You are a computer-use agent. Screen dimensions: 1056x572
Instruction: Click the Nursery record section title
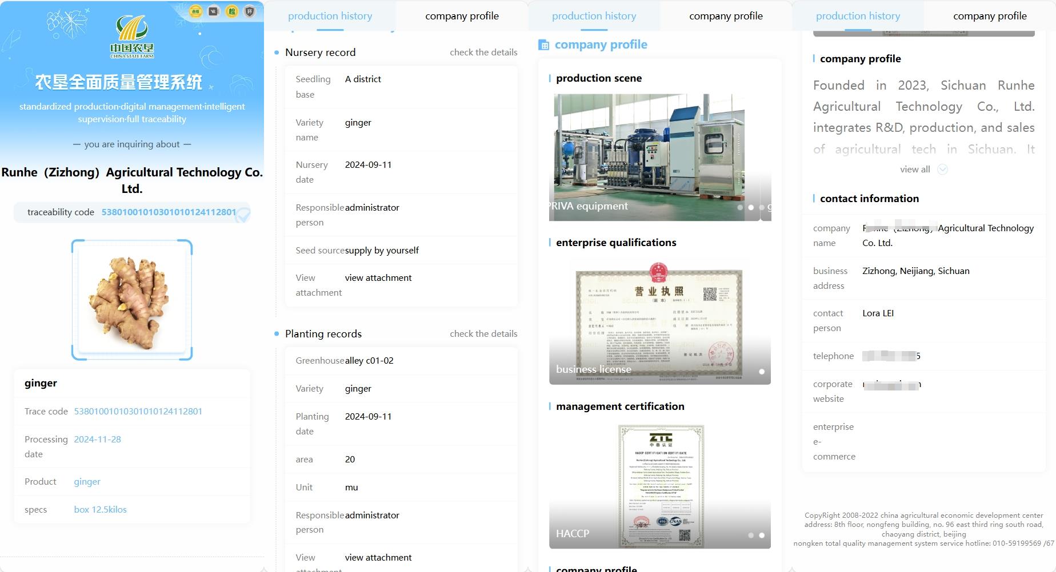coord(320,52)
